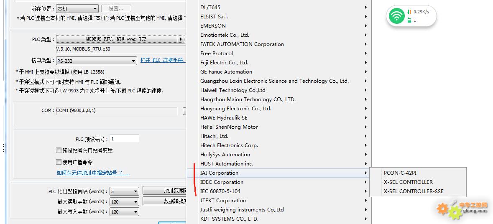The image size is (493, 224).
Task: Enable 预设站号使用站号变量 checkbox
Action: click(59, 150)
